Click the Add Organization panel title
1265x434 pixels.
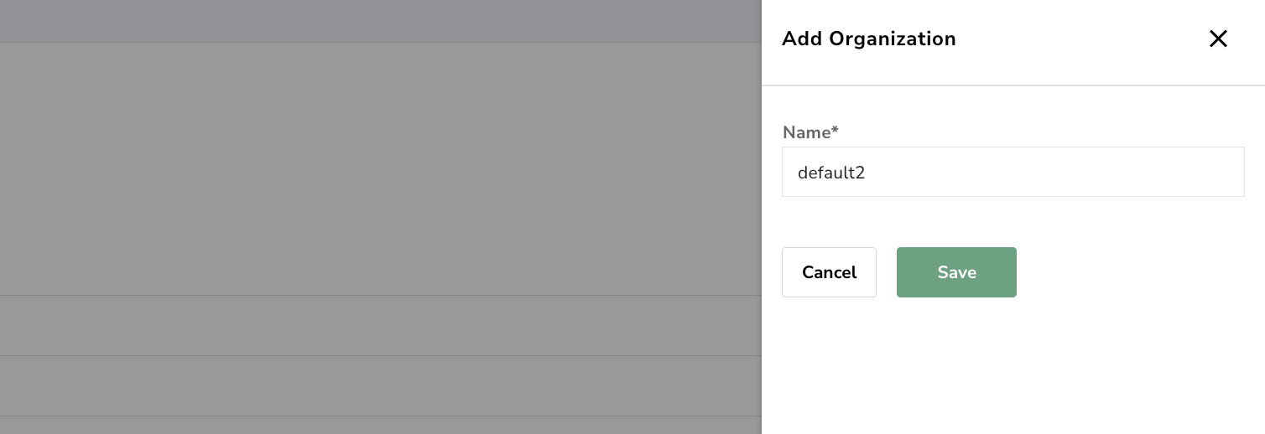pos(868,39)
